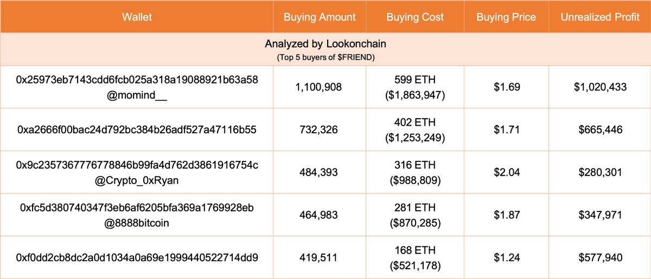Click the Unrealized Profit column header

coord(601,17)
